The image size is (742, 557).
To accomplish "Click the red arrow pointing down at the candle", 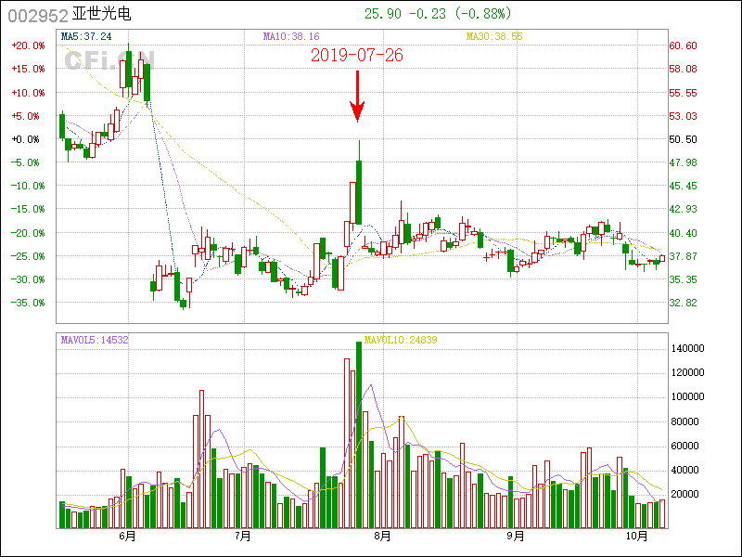I will 357,96.
